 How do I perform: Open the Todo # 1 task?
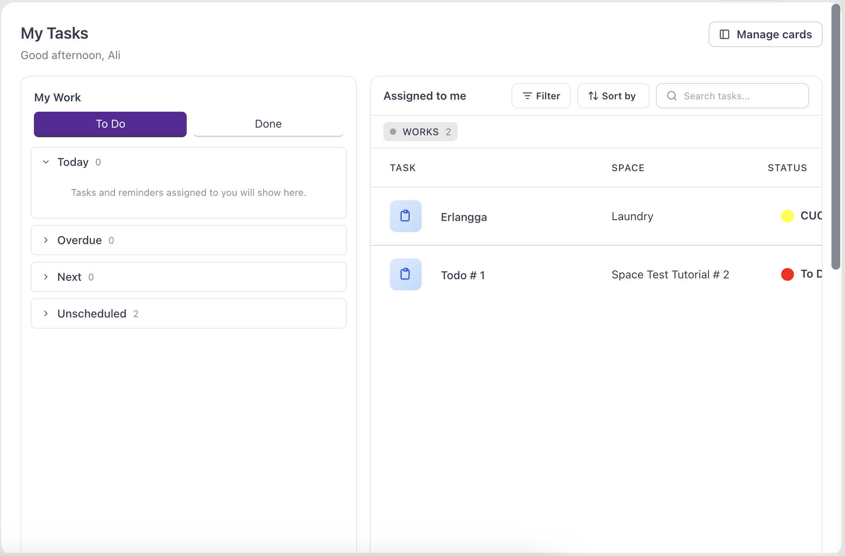463,275
